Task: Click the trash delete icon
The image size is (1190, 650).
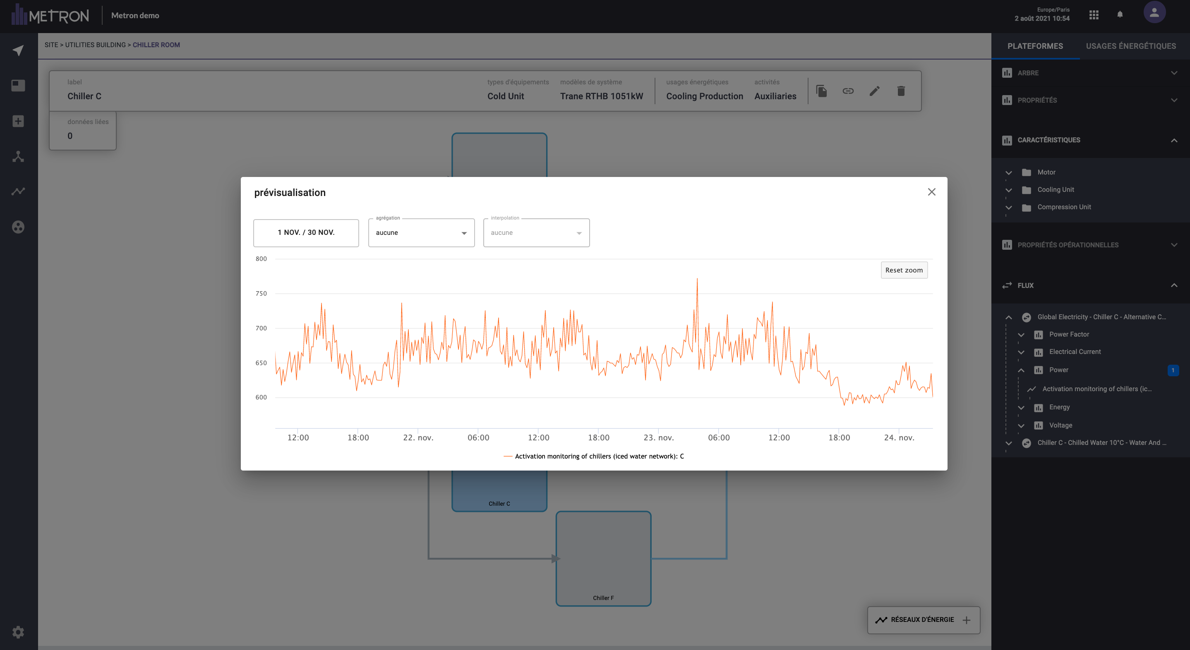Action: pyautogui.click(x=901, y=91)
